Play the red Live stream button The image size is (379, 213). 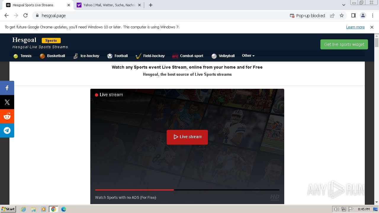tap(187, 137)
